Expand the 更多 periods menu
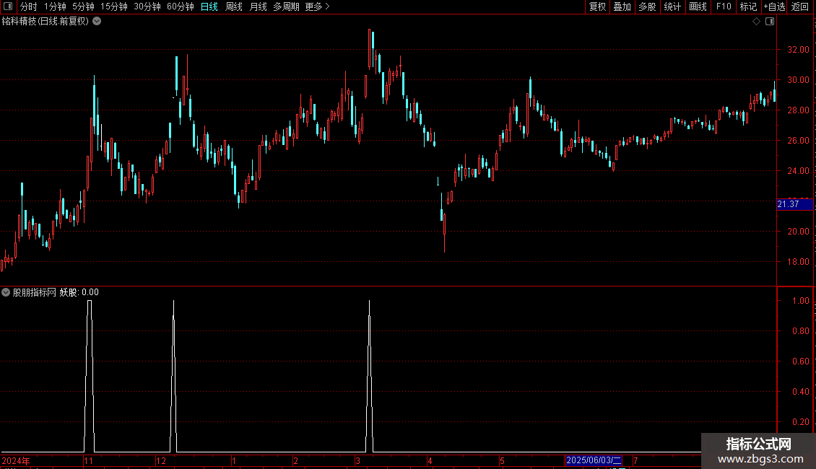The width and height of the screenshot is (816, 469). (317, 6)
